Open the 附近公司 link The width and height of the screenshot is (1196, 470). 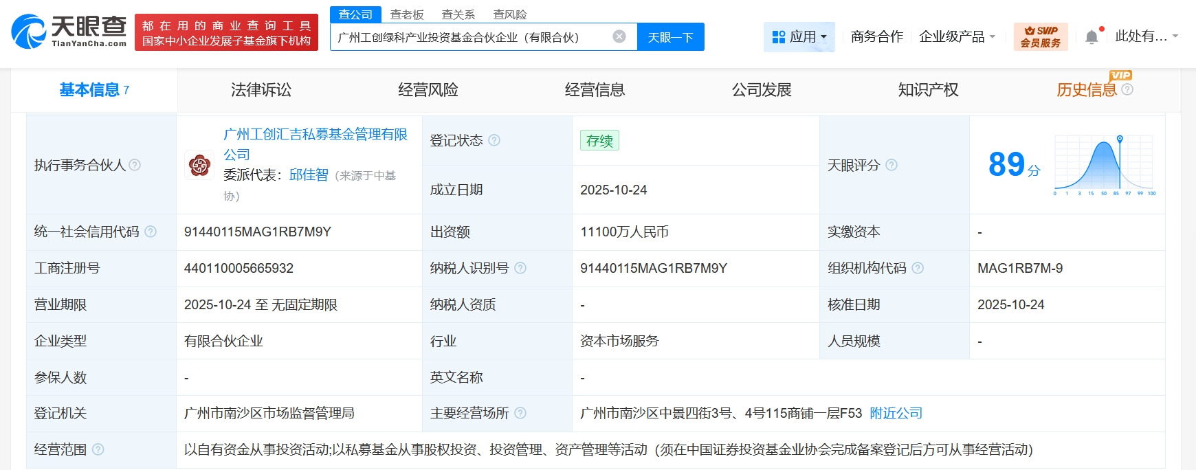point(896,413)
